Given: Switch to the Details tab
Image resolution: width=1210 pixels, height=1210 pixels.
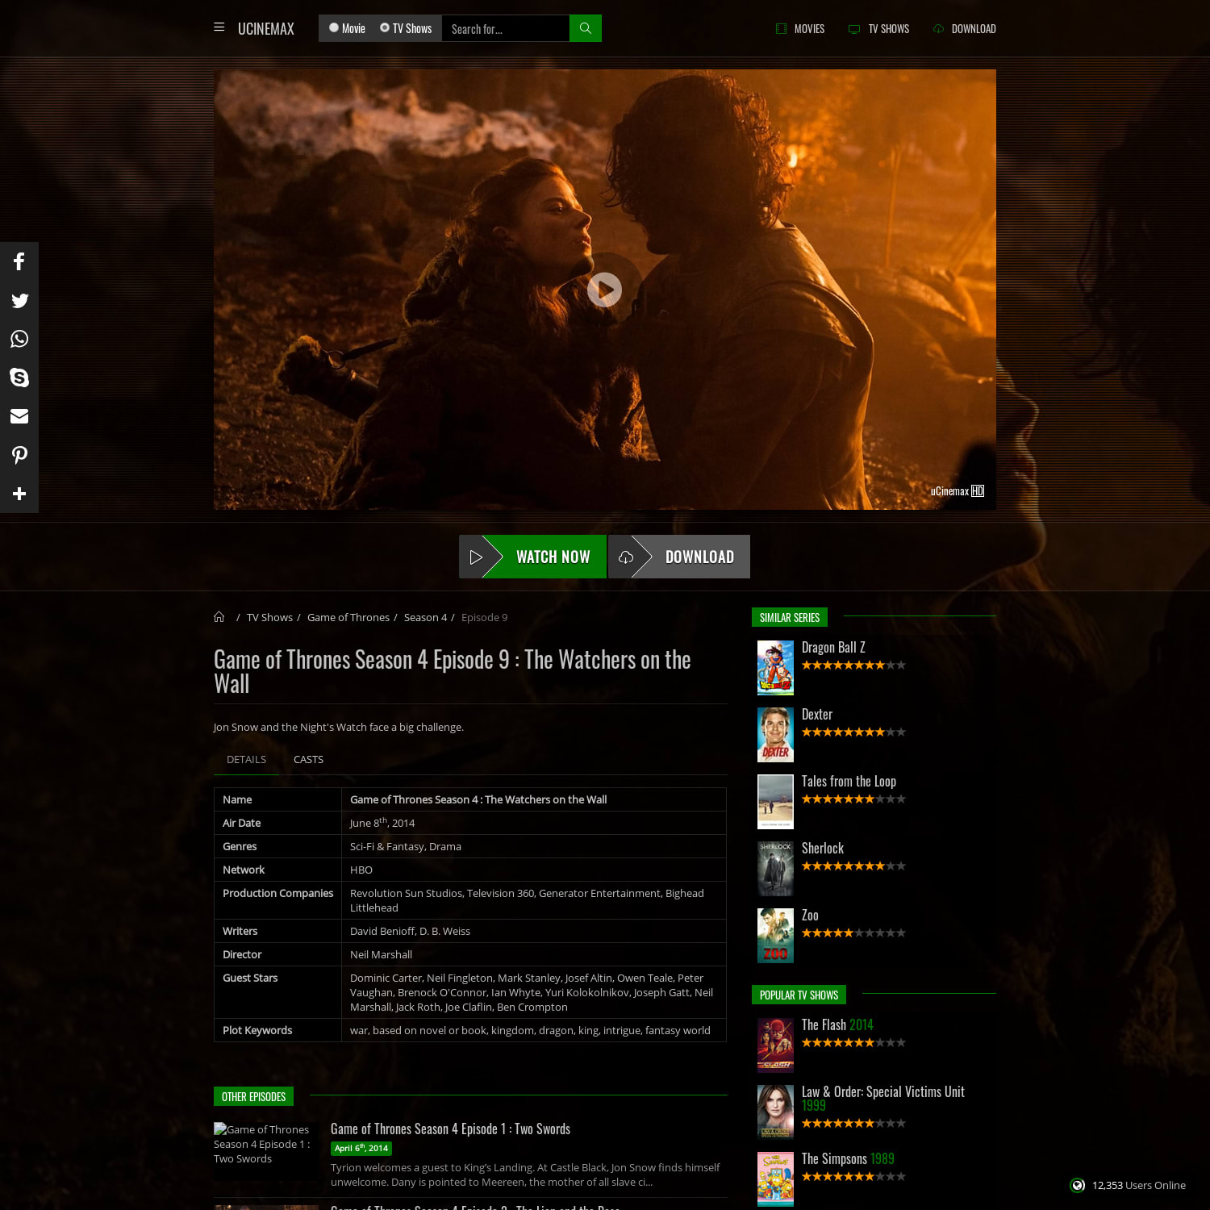Looking at the screenshot, I should click(246, 759).
